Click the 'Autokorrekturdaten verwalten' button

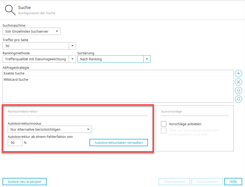pyautogui.click(x=118, y=143)
